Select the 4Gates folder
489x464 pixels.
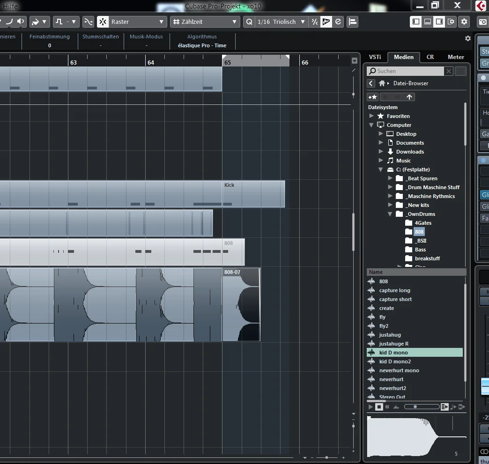(x=423, y=223)
